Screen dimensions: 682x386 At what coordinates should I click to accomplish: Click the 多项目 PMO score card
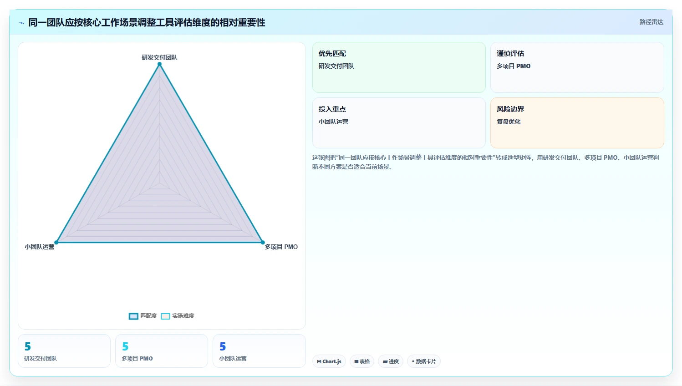pos(162,351)
